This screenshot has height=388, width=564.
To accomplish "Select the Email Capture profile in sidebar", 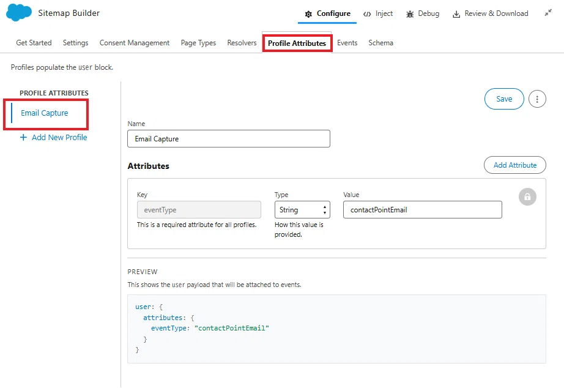I will coord(45,113).
